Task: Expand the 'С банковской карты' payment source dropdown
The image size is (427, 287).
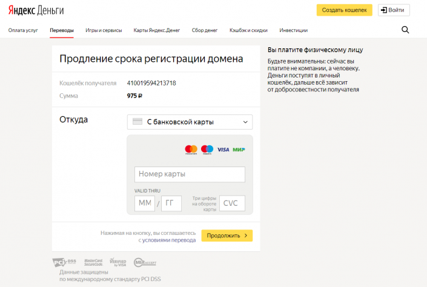Action: click(x=190, y=122)
